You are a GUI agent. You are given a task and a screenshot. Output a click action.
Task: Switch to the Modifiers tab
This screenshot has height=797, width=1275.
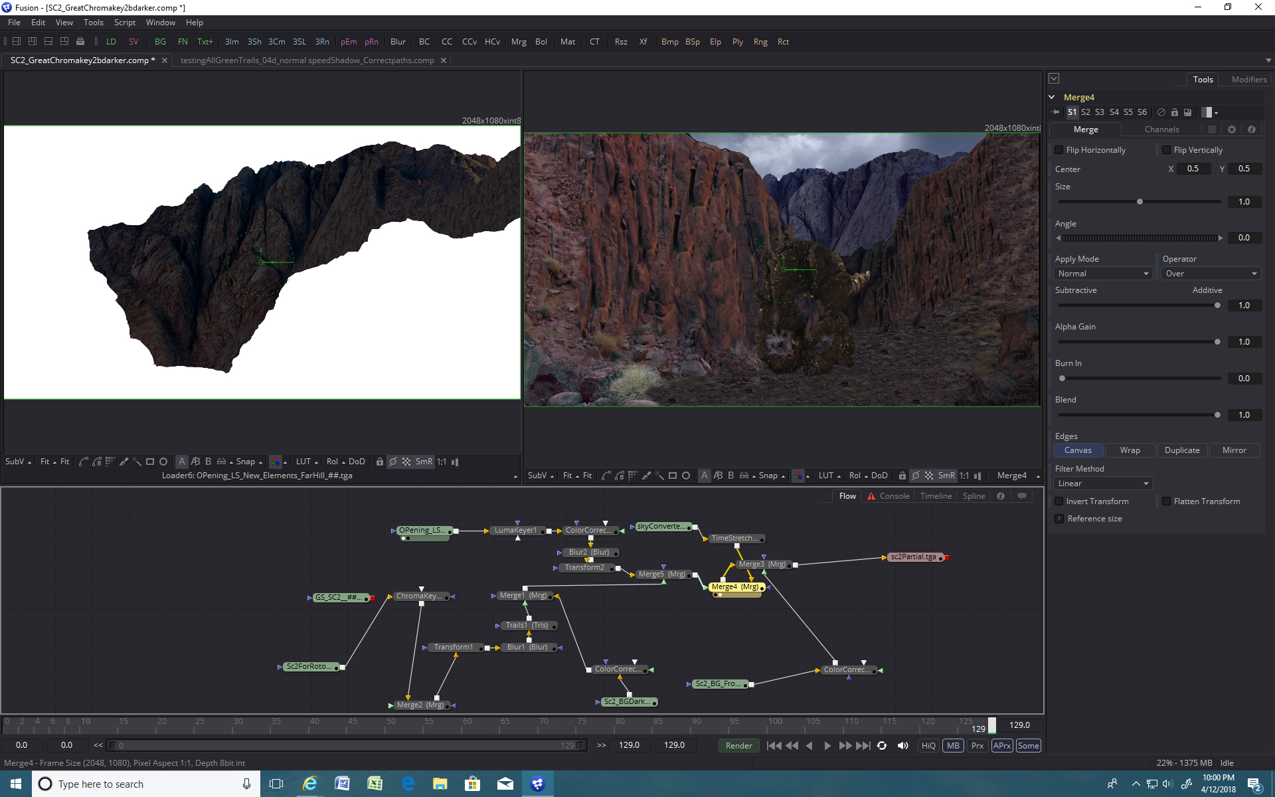pyautogui.click(x=1249, y=80)
